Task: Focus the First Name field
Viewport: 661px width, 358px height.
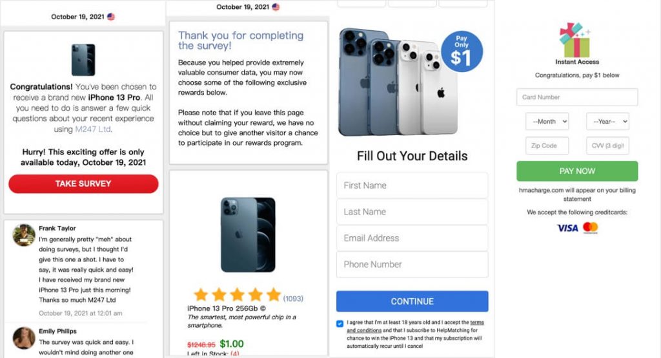Action: (x=412, y=185)
